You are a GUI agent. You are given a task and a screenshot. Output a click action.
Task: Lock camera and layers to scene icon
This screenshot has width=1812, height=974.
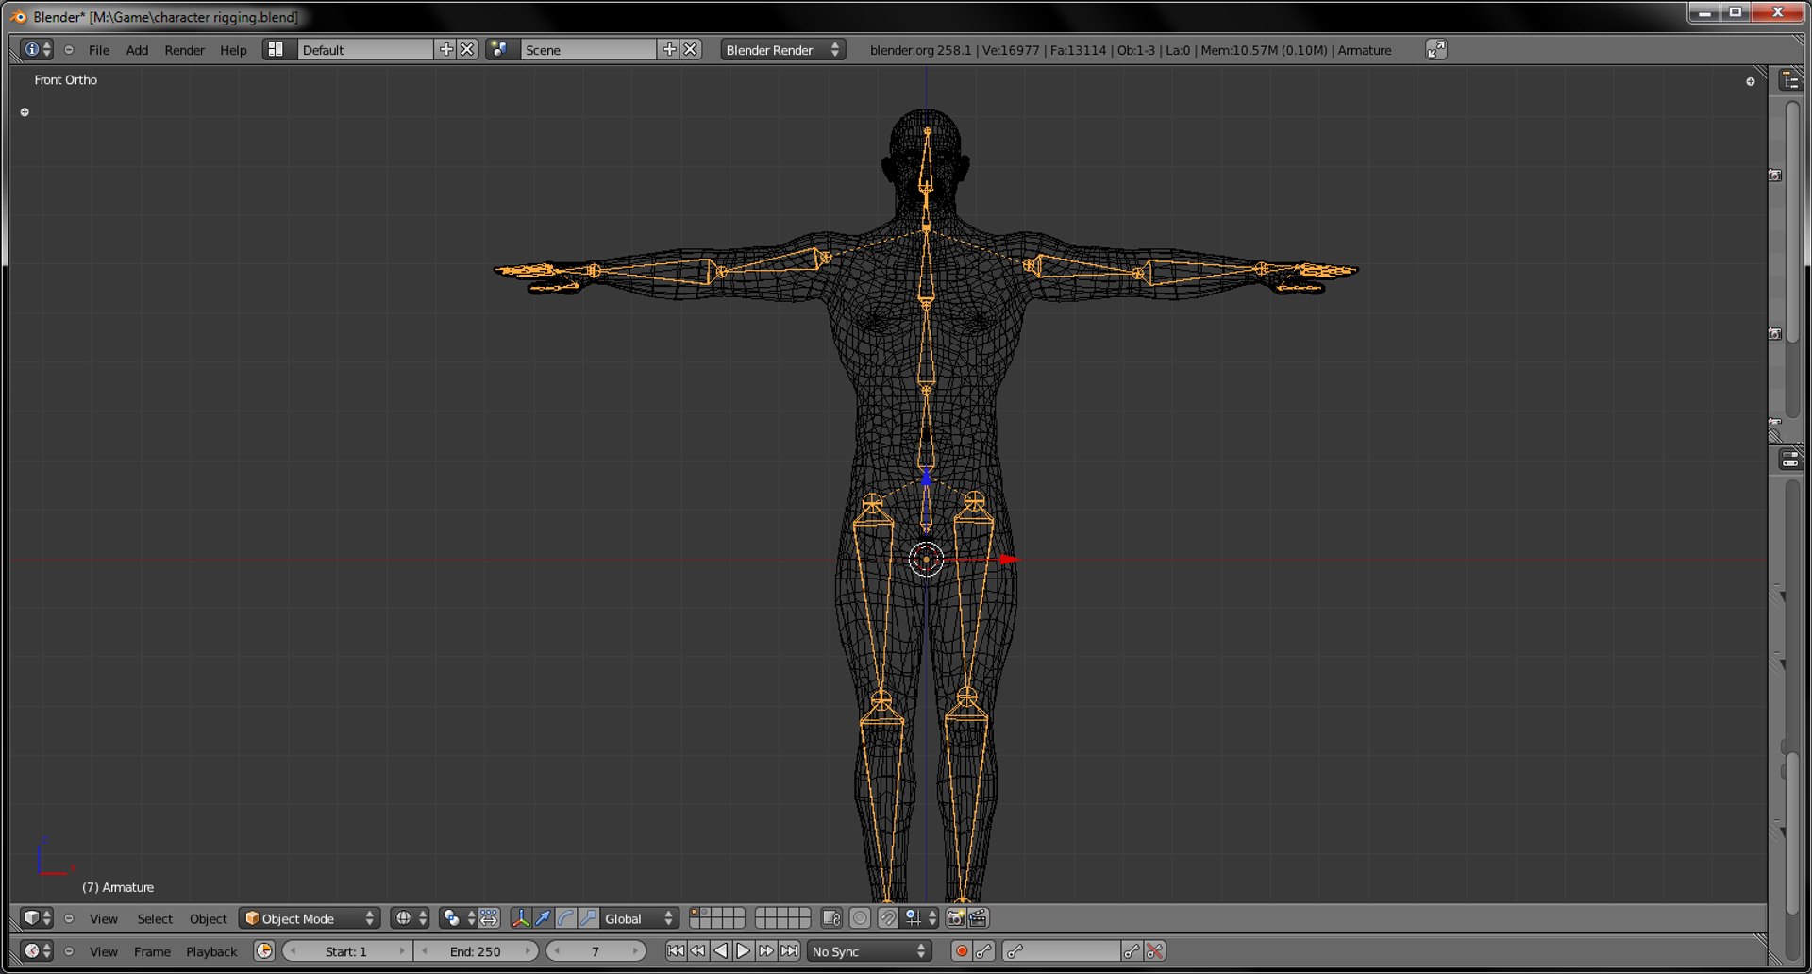831,918
